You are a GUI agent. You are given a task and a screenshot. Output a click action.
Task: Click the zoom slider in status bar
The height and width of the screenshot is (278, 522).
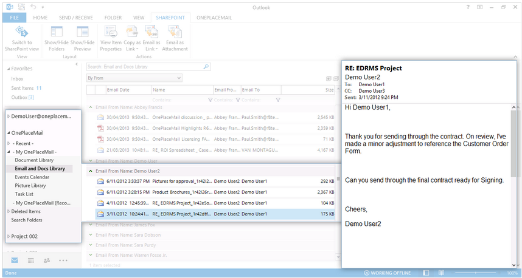point(470,273)
